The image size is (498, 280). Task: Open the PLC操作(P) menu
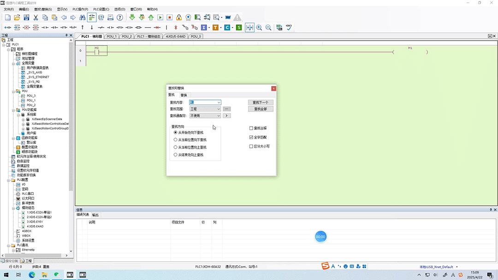coord(80,9)
